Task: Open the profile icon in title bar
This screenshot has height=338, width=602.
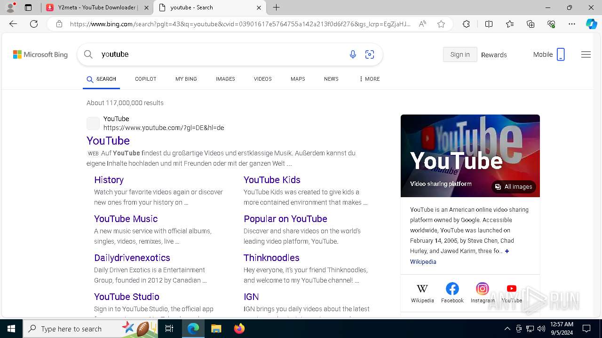Action: click(10, 8)
